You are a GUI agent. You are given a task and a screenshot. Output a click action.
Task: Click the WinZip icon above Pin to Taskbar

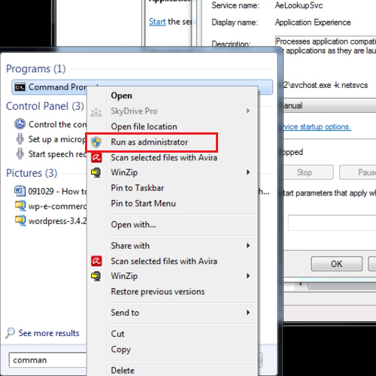[96, 173]
